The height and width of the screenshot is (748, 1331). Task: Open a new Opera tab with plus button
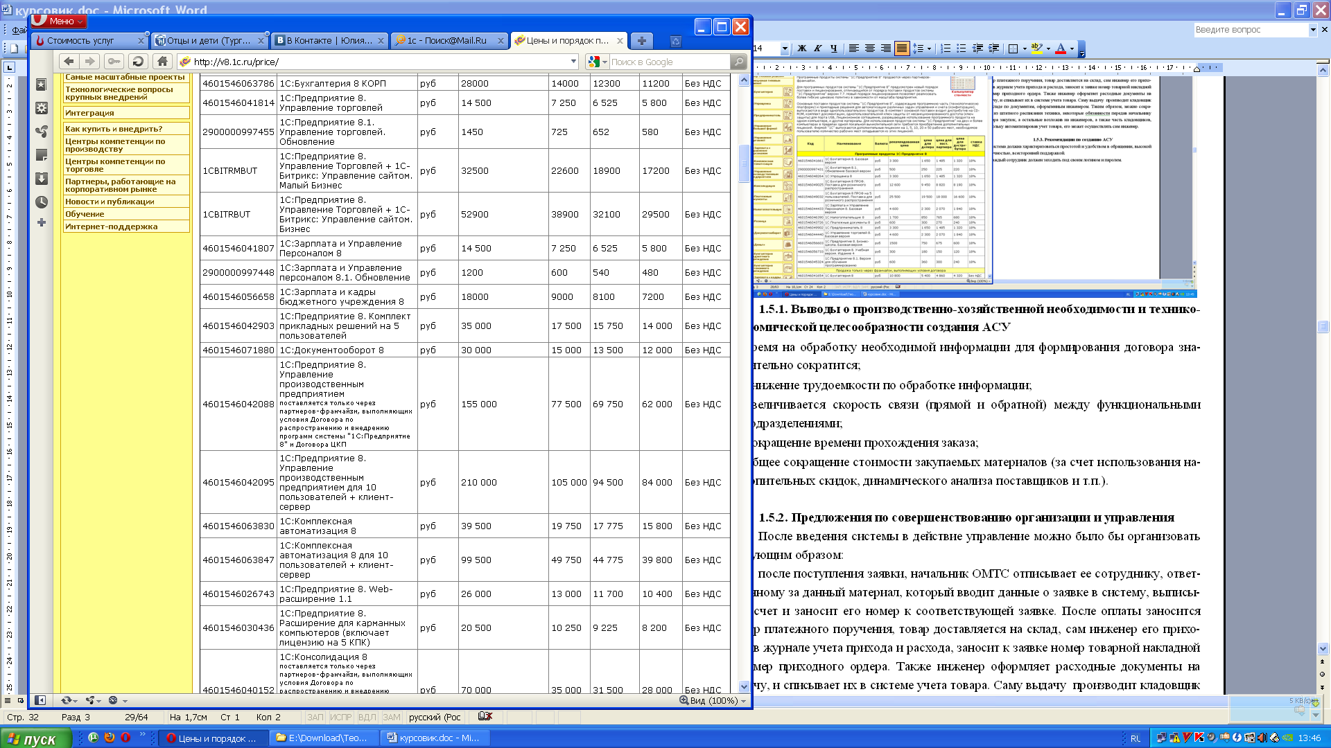(x=641, y=41)
